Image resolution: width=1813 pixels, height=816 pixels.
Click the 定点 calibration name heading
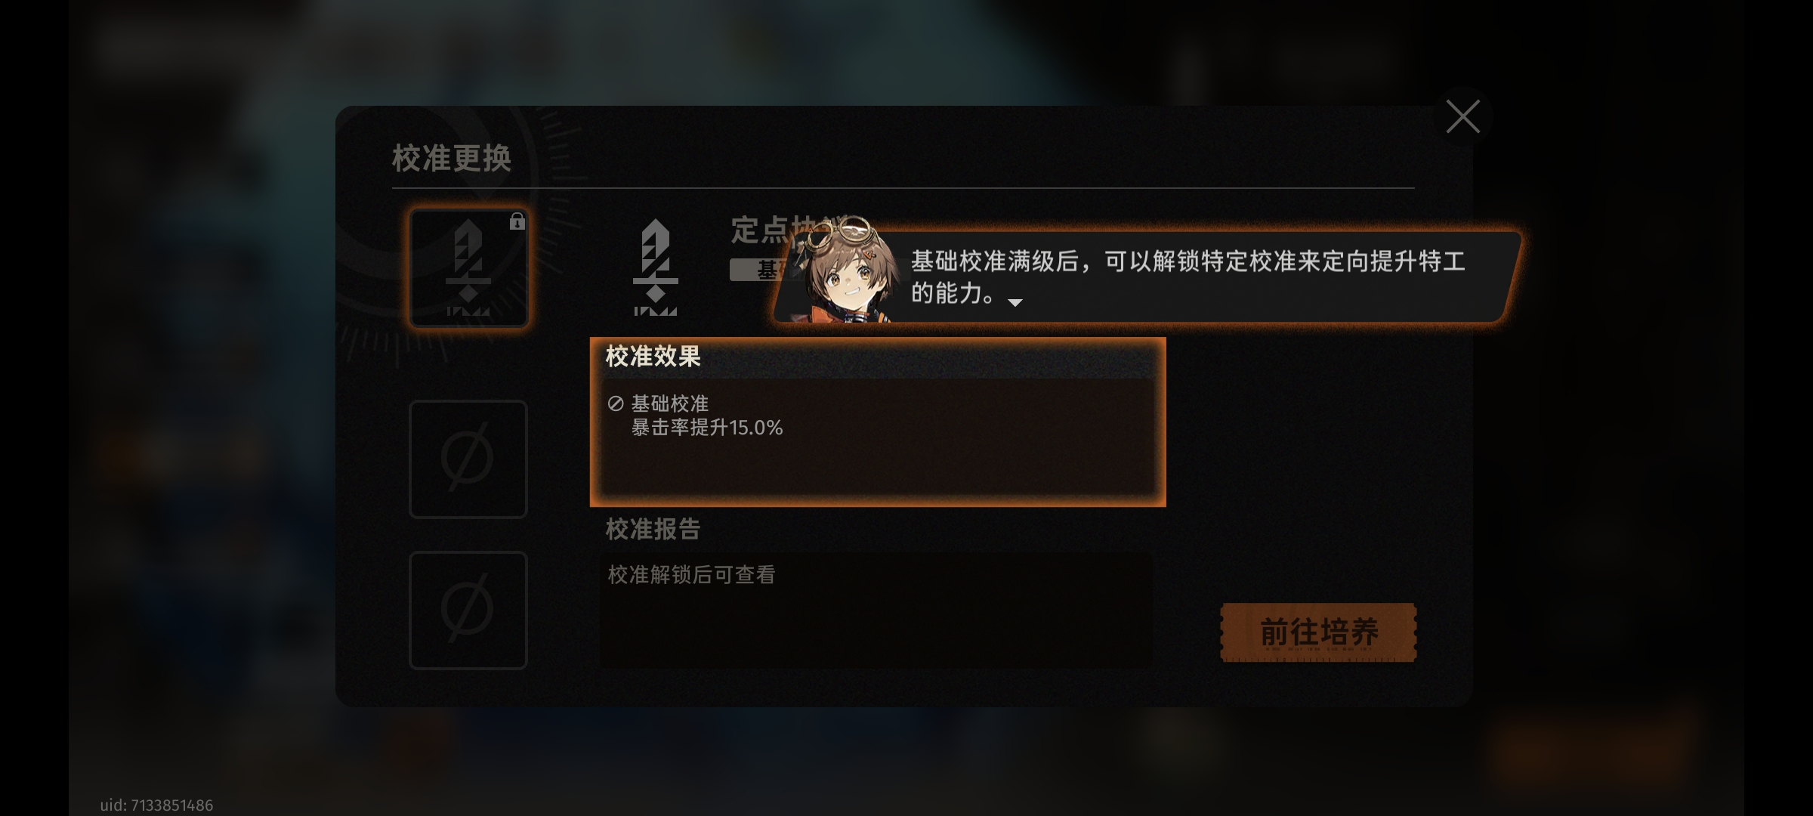(x=786, y=229)
